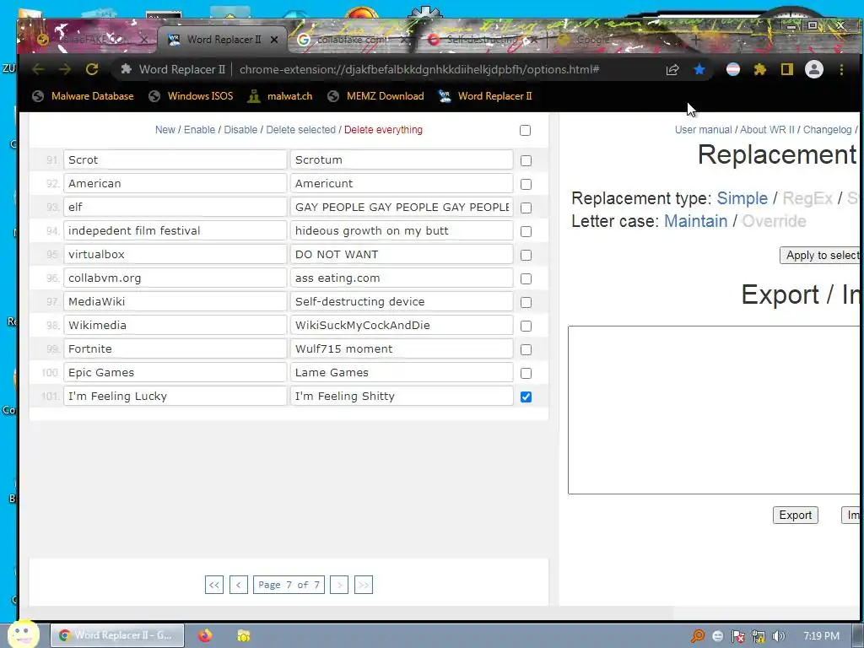The width and height of the screenshot is (864, 648).
Task: Click the last page >> button
Action: (x=364, y=585)
